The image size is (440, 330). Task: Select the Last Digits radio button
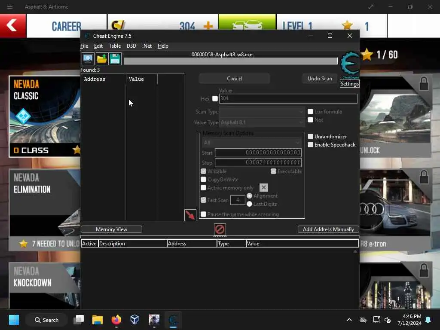click(249, 204)
